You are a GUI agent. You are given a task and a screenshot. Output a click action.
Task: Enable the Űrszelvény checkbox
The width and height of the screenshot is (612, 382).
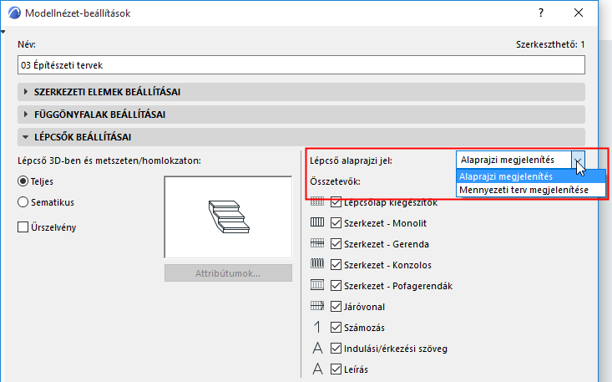[23, 227]
